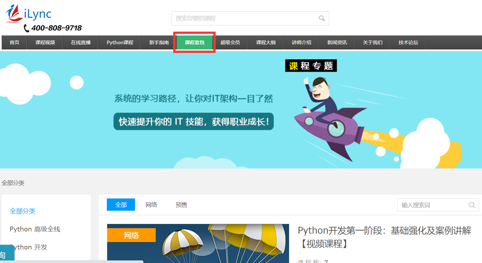Click the highlighted 课程套包 menu item

pyautogui.click(x=195, y=43)
